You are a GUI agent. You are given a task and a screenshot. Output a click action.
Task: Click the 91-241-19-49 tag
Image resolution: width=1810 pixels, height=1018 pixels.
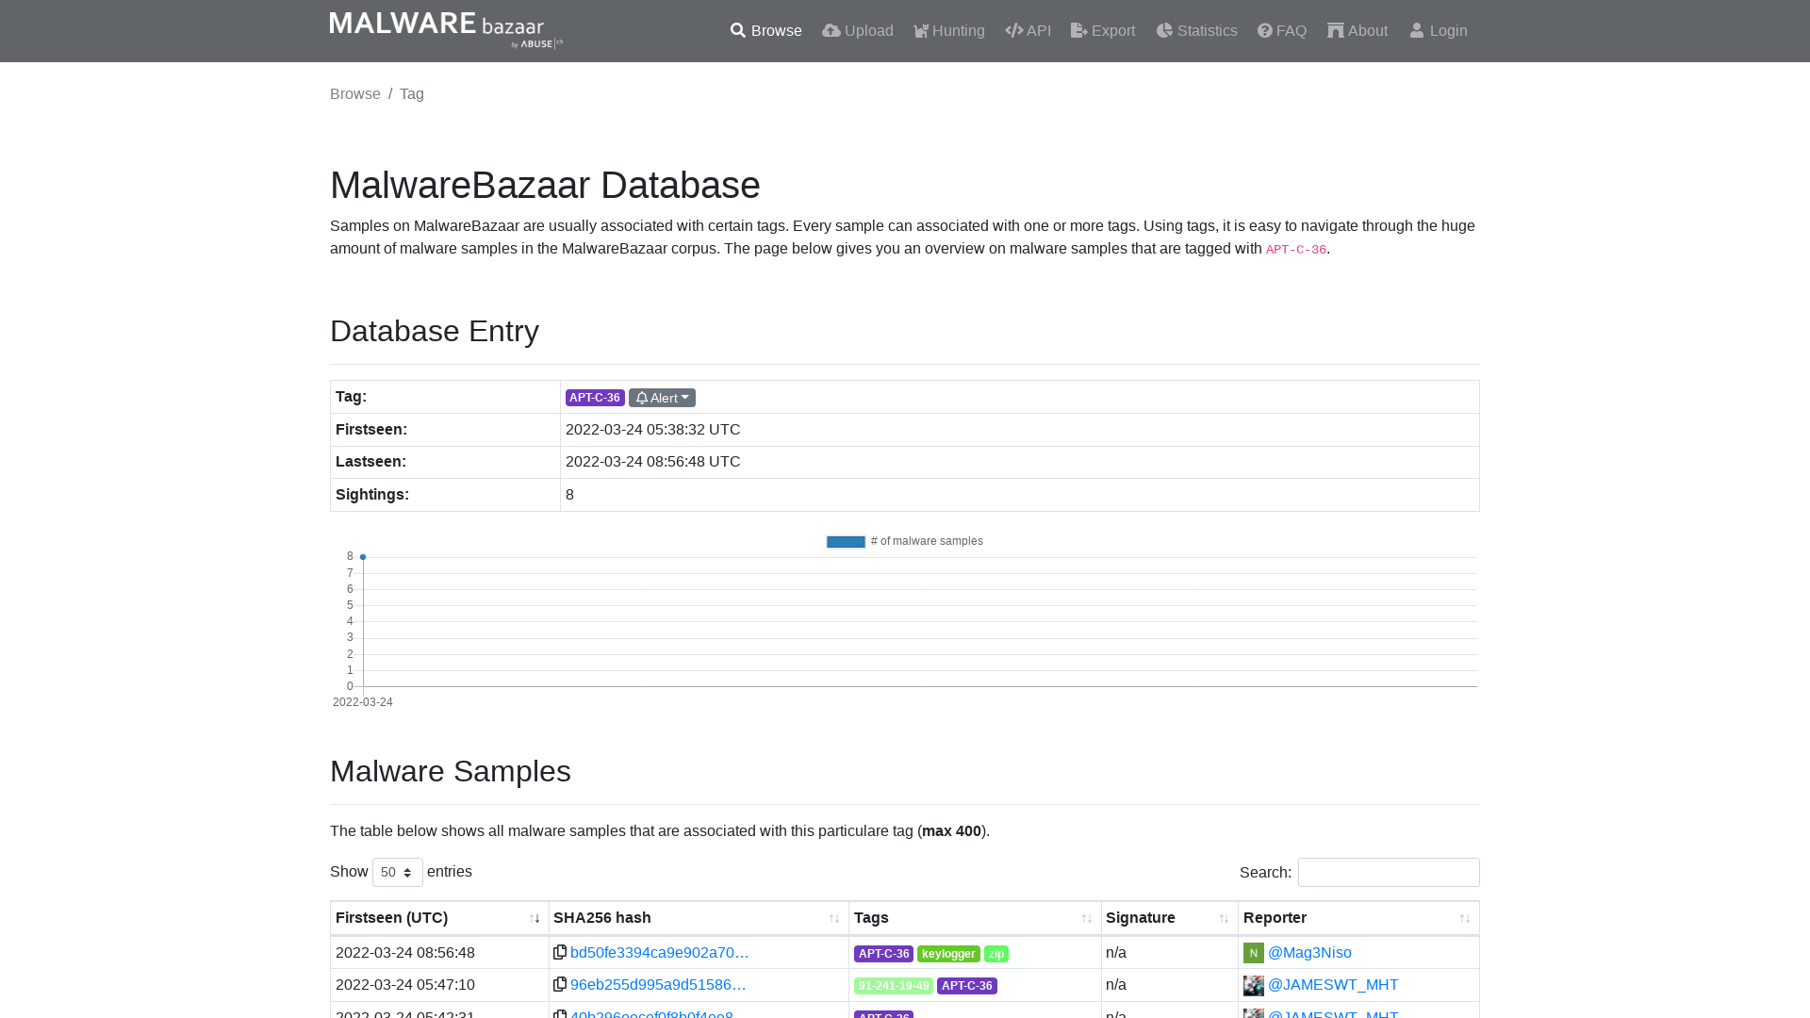point(894,986)
